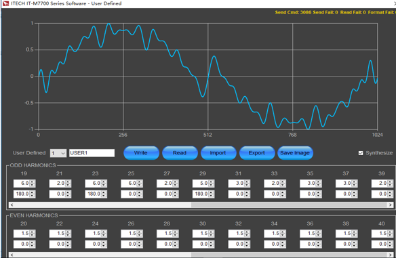Click harmonic 32 phase field
This screenshot has width=396, height=258.
(237, 244)
